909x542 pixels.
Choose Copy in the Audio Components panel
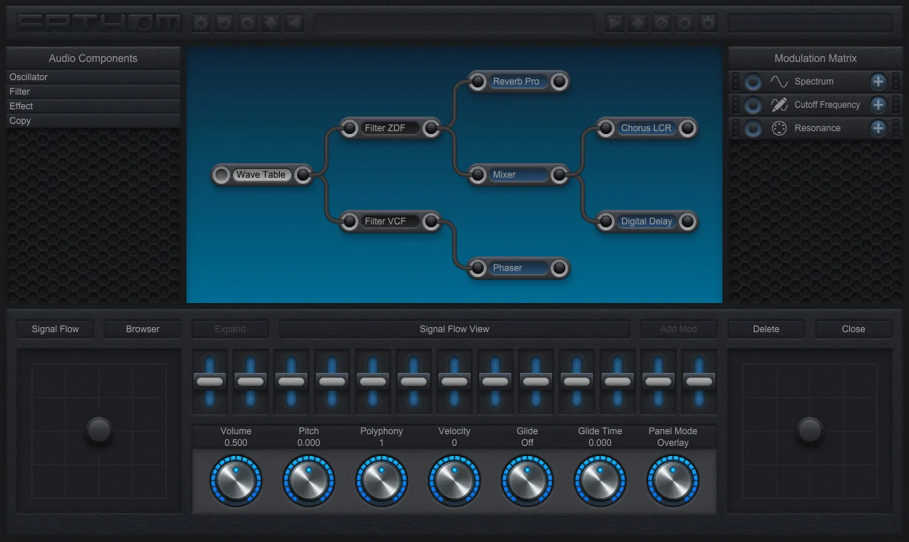pyautogui.click(x=93, y=121)
